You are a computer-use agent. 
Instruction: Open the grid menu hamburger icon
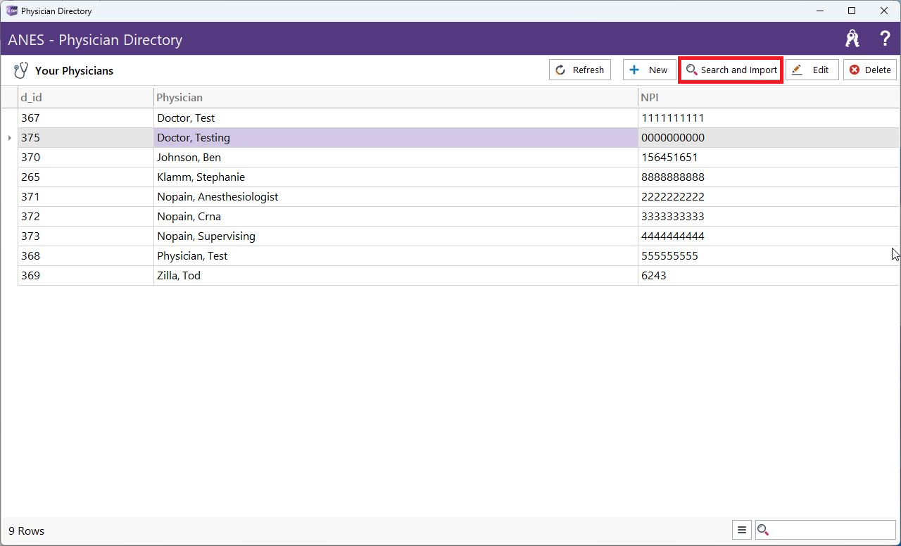(x=742, y=530)
